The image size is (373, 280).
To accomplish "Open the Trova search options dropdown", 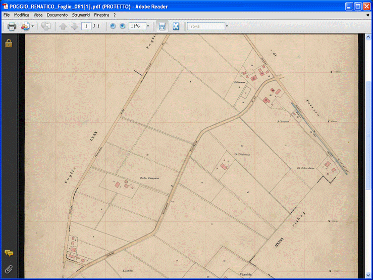I will pos(227,26).
